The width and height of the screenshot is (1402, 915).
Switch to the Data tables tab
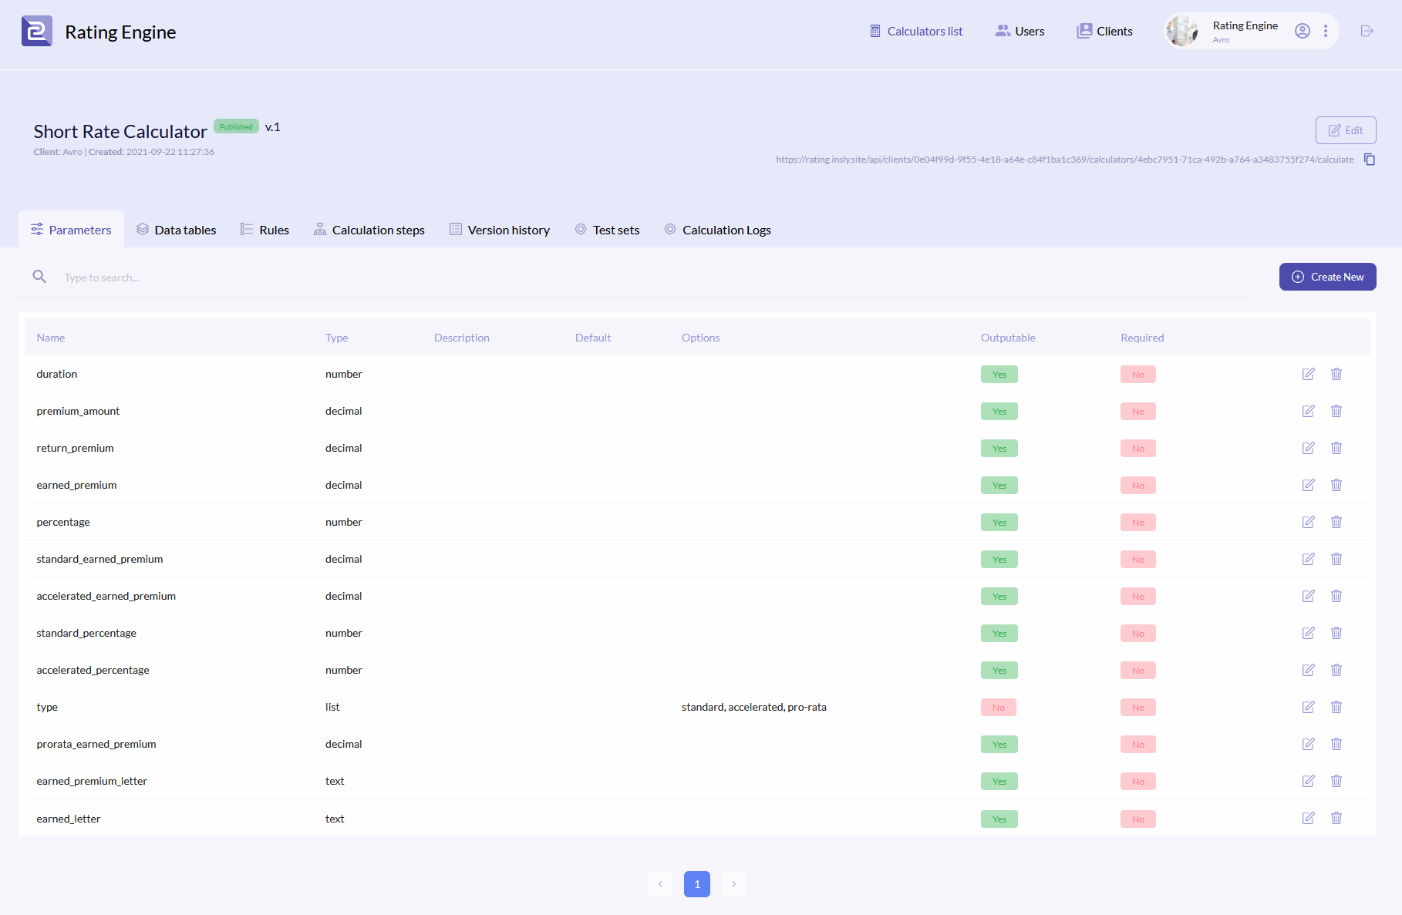tap(177, 230)
